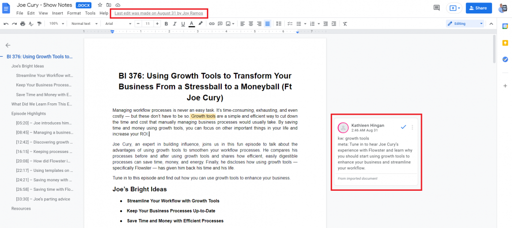Open Google Keep side panel

[x=505, y=43]
